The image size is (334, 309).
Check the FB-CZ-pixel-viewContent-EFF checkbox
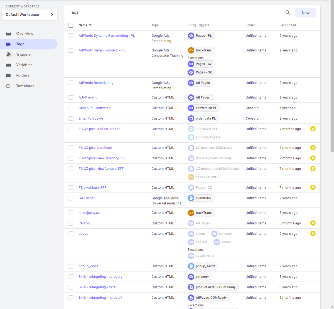pos(71,169)
